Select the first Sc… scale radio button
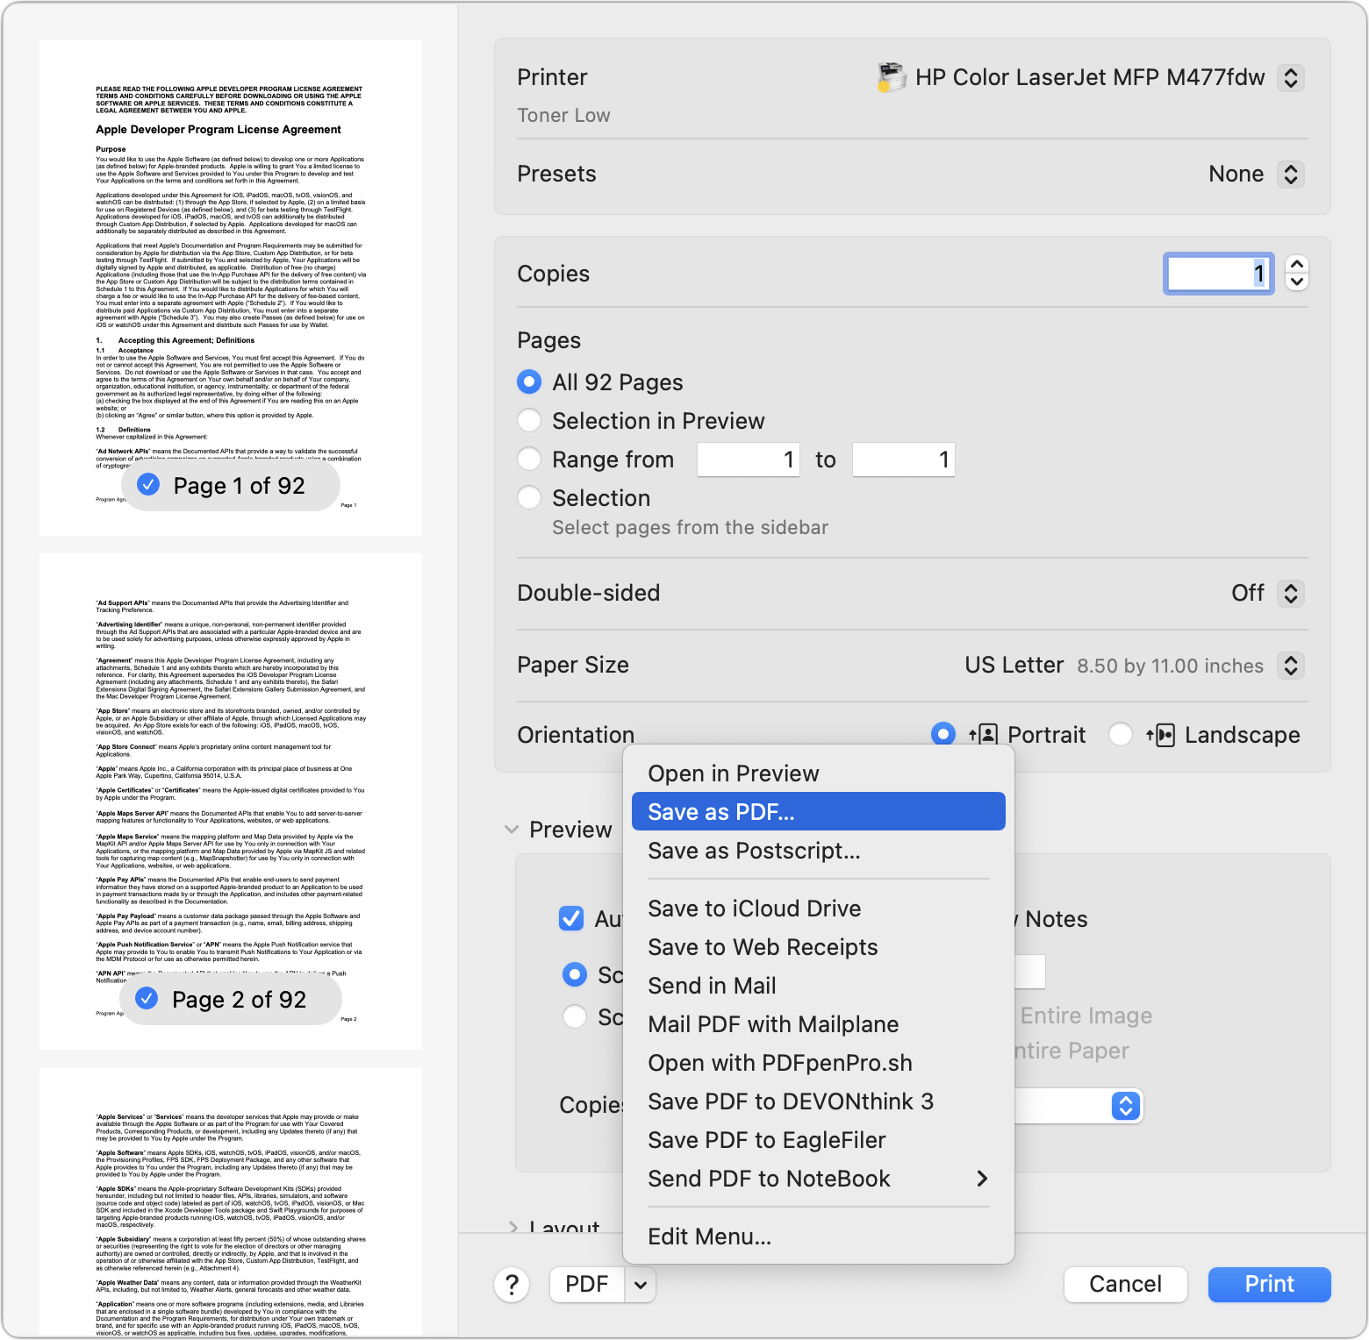1369x1340 pixels. coord(575,974)
